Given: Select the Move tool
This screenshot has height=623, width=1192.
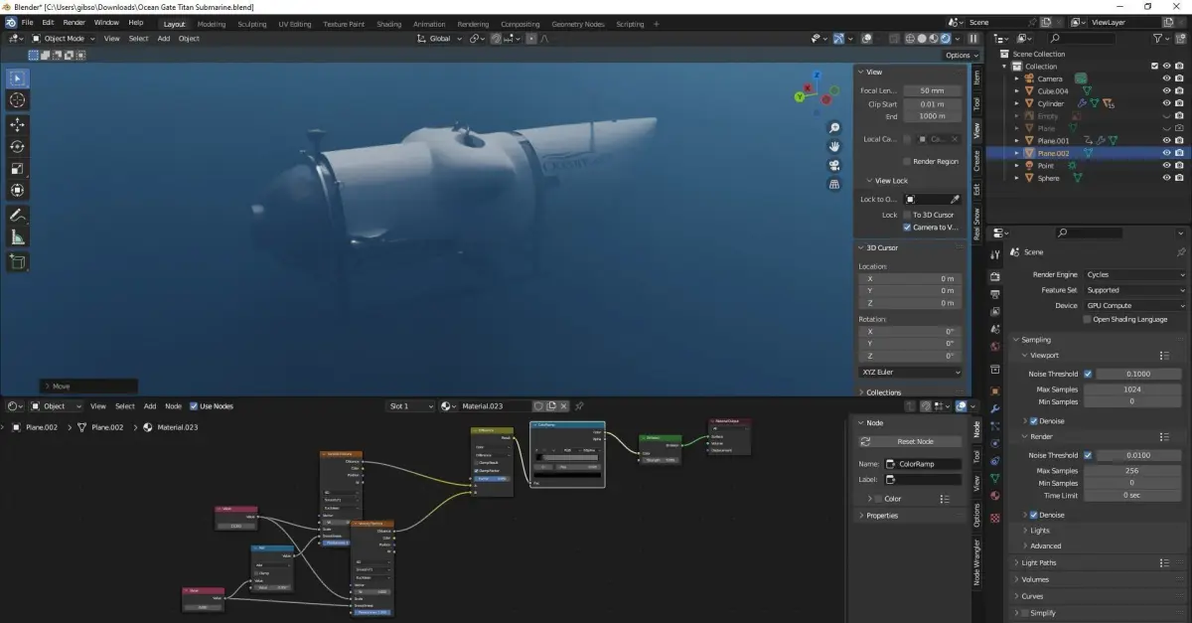Looking at the screenshot, I should (18, 125).
